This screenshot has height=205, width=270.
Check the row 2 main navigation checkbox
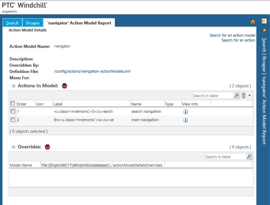(13, 119)
